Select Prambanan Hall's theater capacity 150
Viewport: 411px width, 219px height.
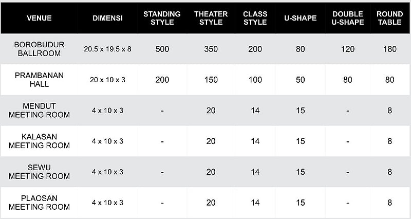(211, 80)
